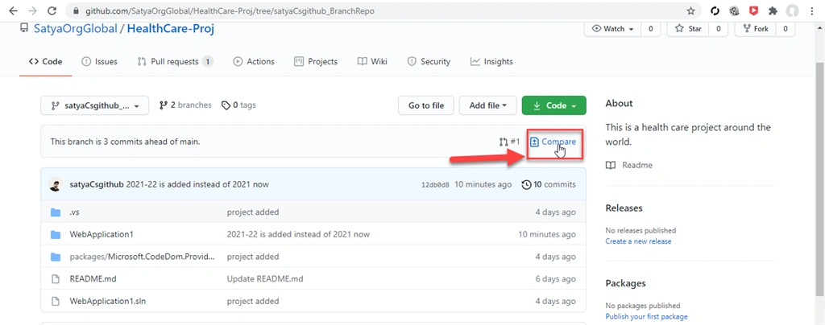
Task: Bookmark page with star icon in address bar
Action: click(690, 10)
